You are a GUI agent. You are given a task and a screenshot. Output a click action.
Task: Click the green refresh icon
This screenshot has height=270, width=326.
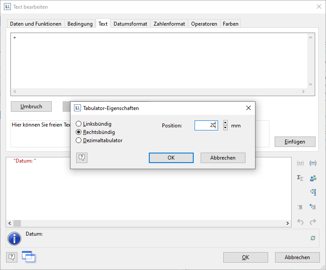coord(313,238)
